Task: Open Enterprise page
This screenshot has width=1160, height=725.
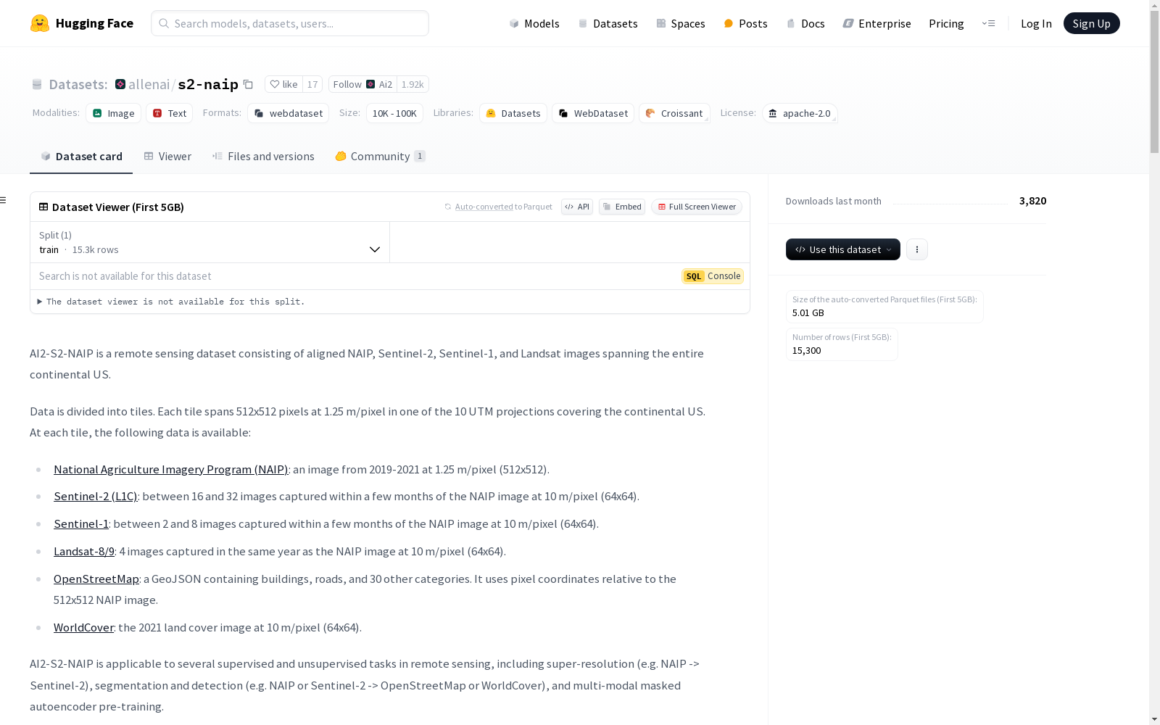Action: coord(877,23)
